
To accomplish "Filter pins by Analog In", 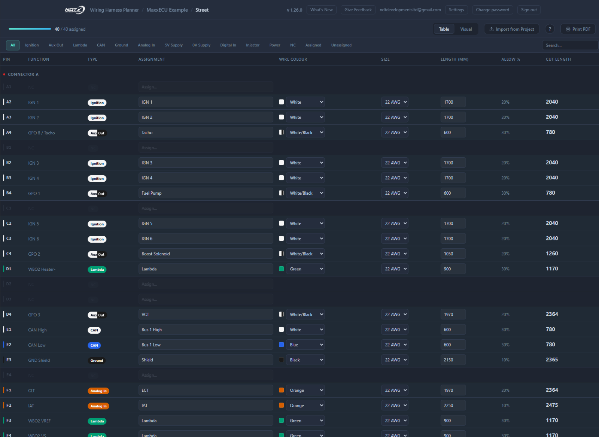I will (x=146, y=45).
